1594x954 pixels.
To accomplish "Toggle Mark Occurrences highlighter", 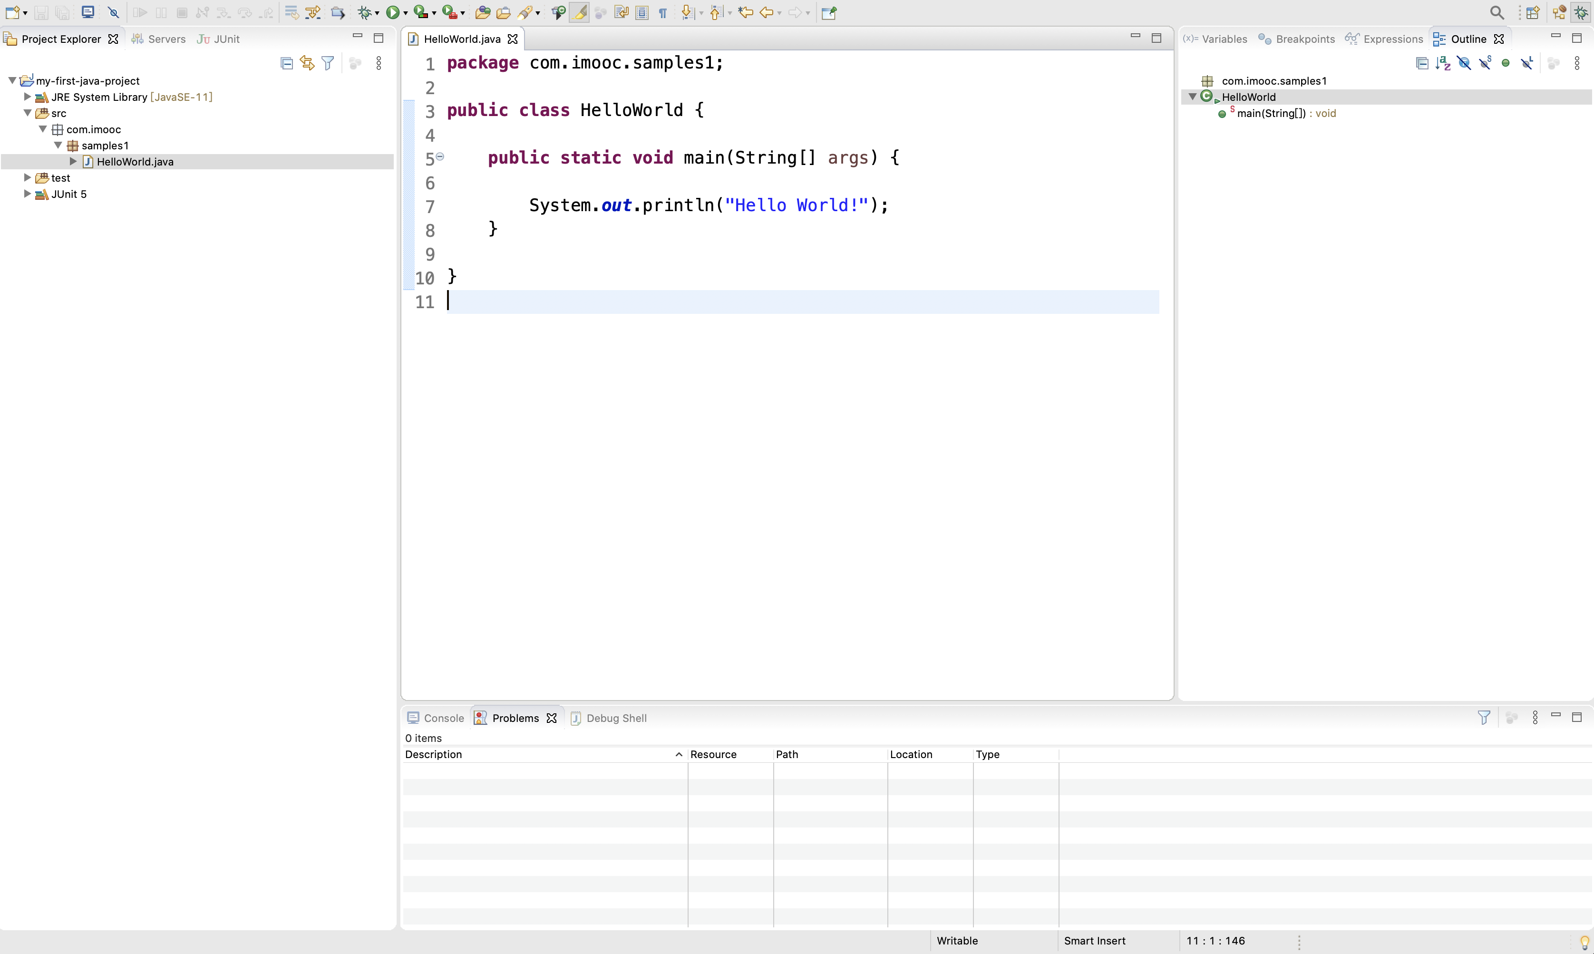I will point(579,12).
